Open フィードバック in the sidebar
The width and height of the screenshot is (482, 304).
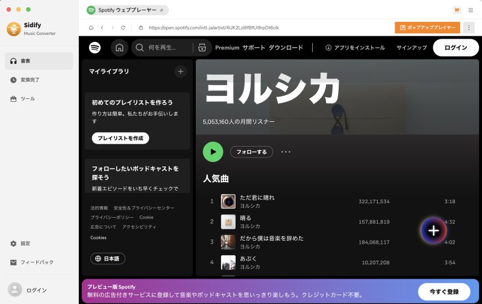39,262
